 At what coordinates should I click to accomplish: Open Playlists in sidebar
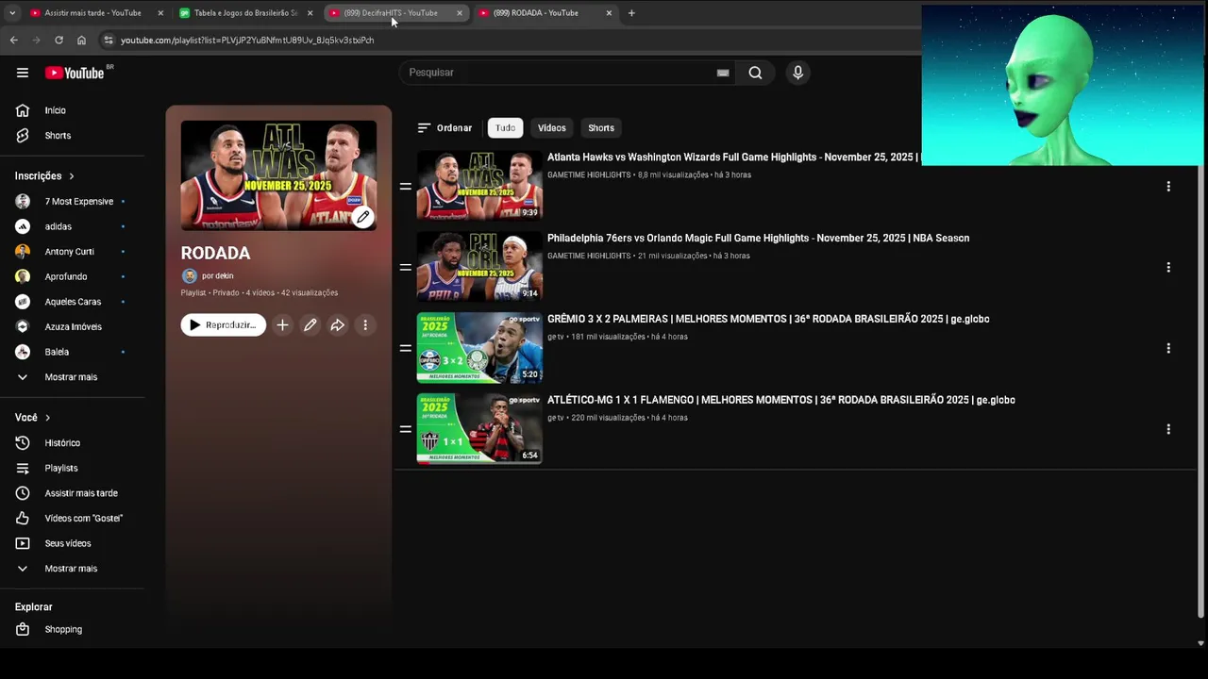61,469
